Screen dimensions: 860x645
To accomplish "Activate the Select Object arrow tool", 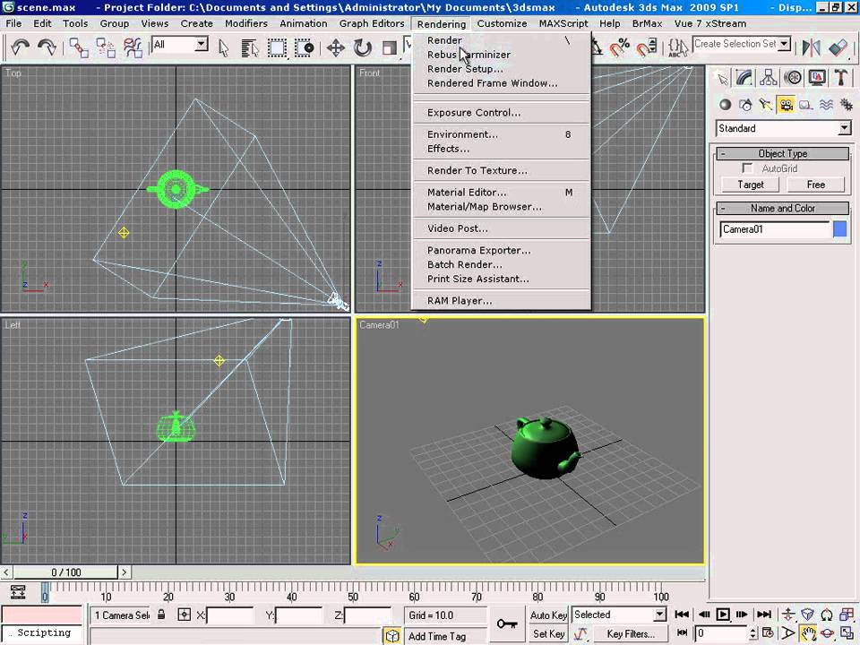I will pos(223,47).
